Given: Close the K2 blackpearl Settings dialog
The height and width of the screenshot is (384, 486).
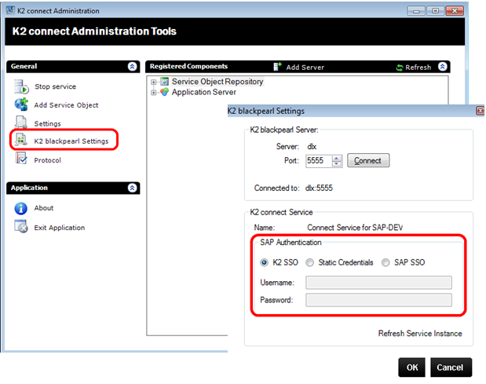Looking at the screenshot, I should (x=480, y=111).
